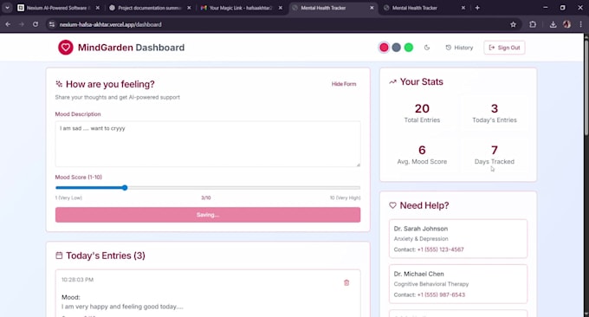The height and width of the screenshot is (317, 589).
Task: Click the 3/10 mood score label
Action: (x=206, y=197)
